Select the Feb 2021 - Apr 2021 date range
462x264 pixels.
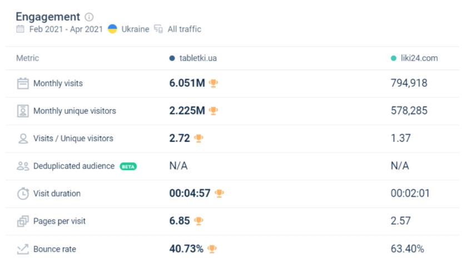coord(66,29)
